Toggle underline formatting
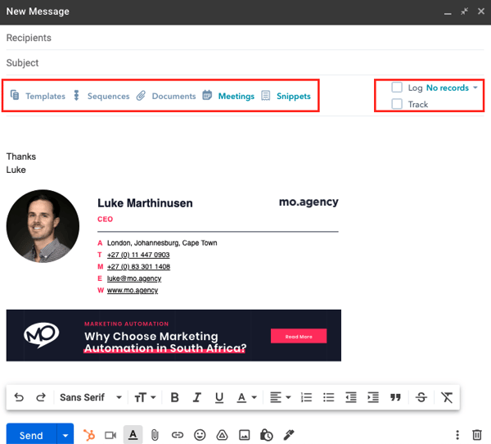 [x=219, y=397]
